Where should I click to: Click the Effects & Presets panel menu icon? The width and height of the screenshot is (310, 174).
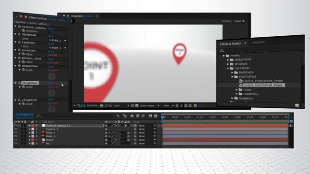point(246,43)
